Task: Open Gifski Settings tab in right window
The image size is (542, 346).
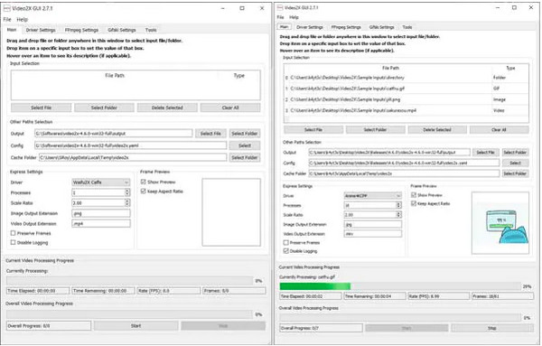Action: [x=381, y=27]
